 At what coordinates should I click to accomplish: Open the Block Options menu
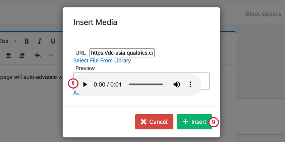(x=263, y=14)
